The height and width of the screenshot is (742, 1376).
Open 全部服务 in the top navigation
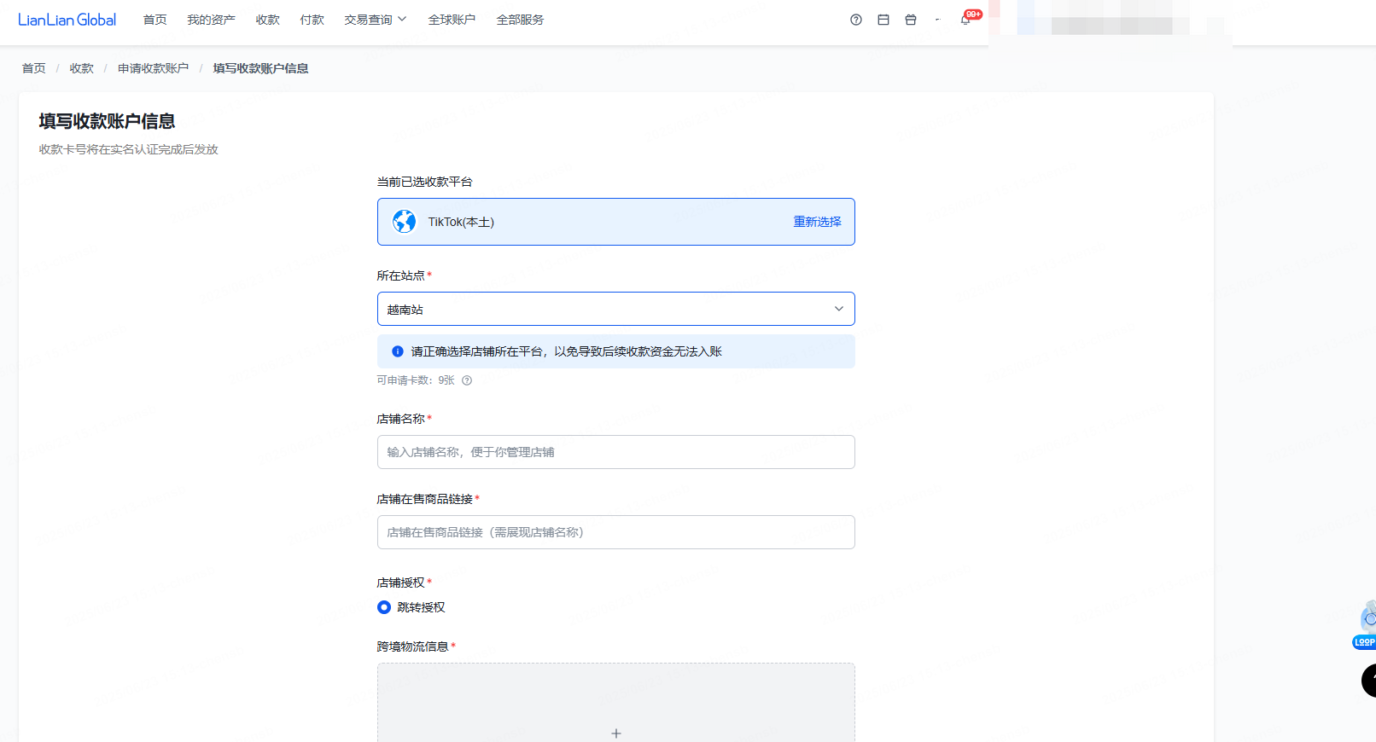(520, 20)
